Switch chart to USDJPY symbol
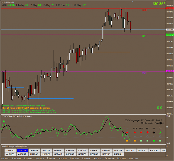This screenshot has height=161, width=174. (46, 150)
